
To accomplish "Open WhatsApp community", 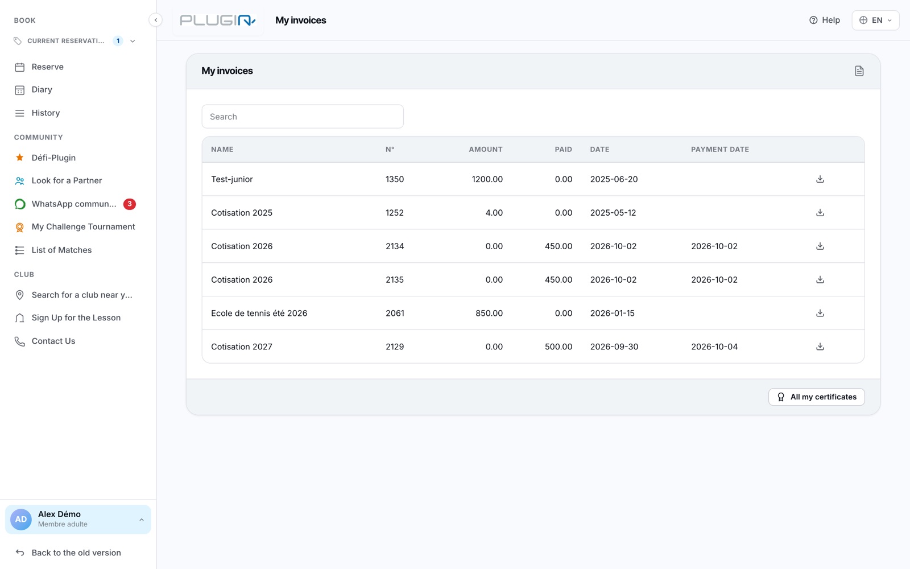I will (74, 204).
